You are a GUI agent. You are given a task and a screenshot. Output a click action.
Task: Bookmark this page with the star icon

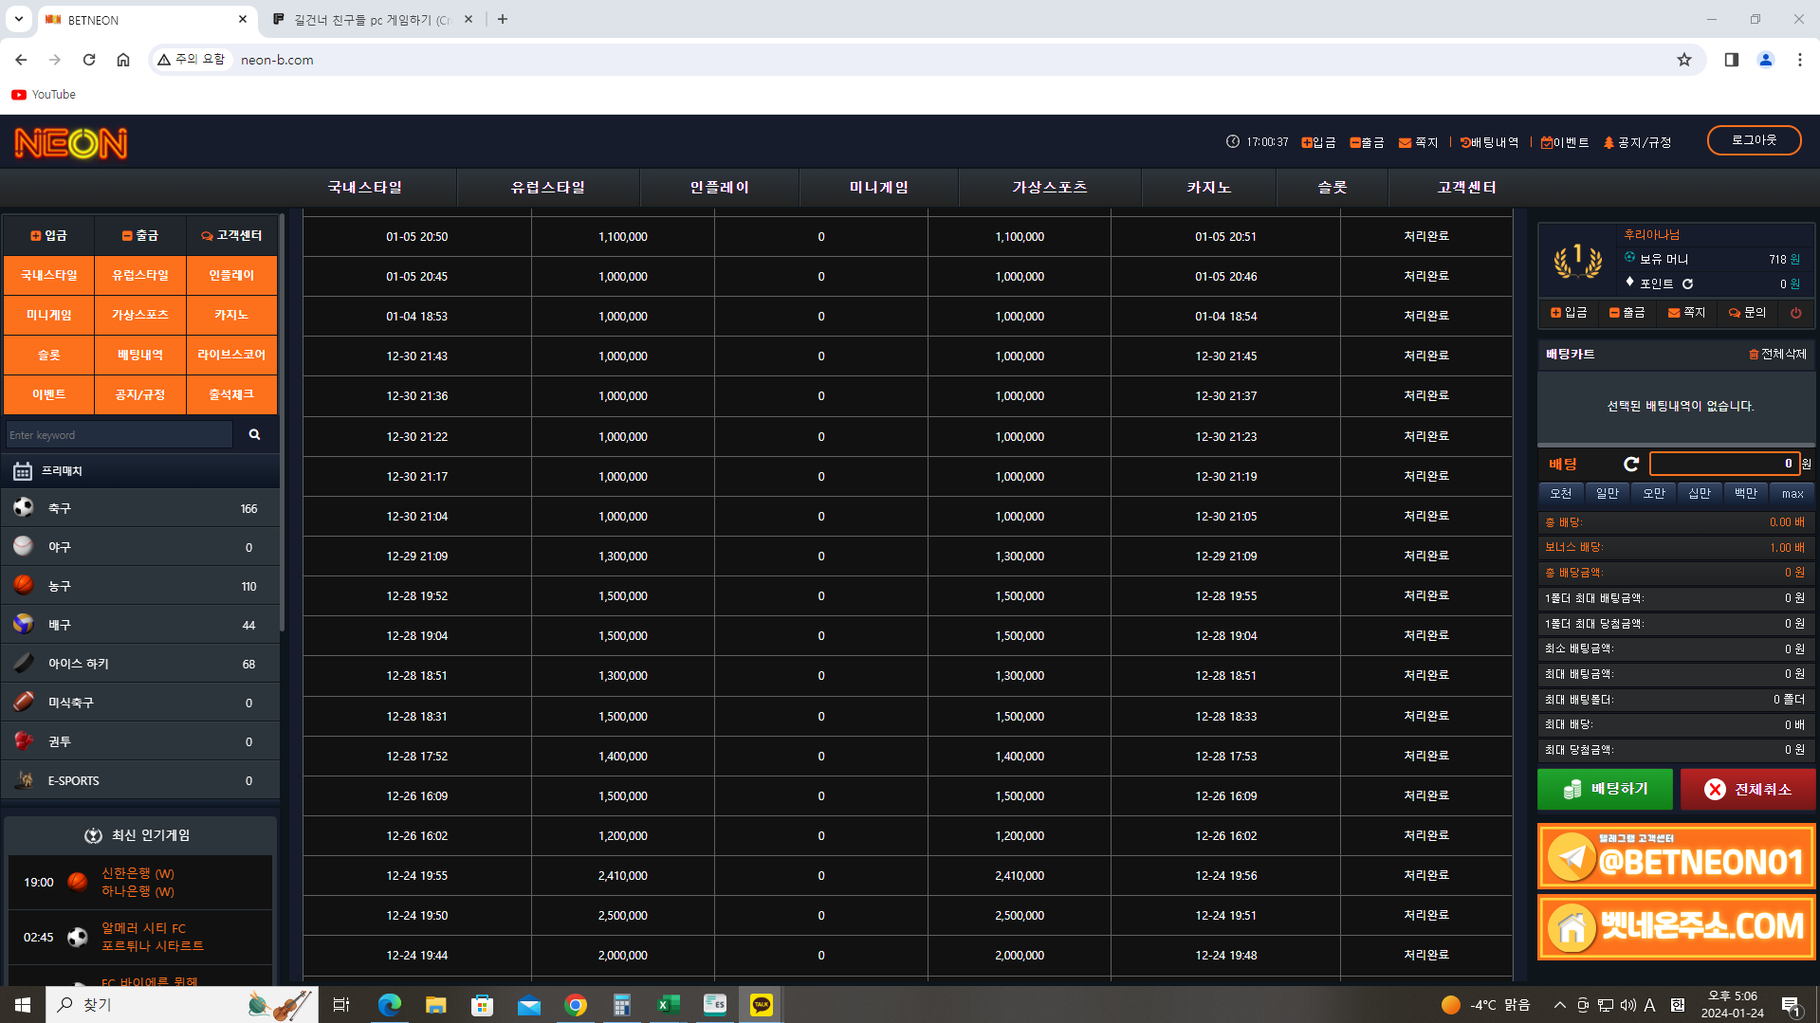1683,60
